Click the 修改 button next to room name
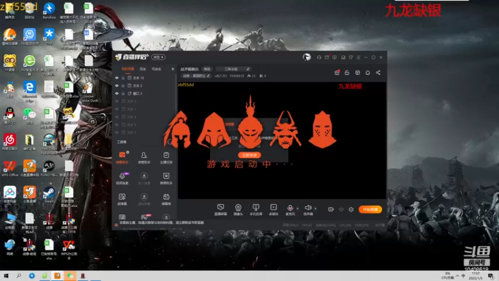 click(207, 69)
